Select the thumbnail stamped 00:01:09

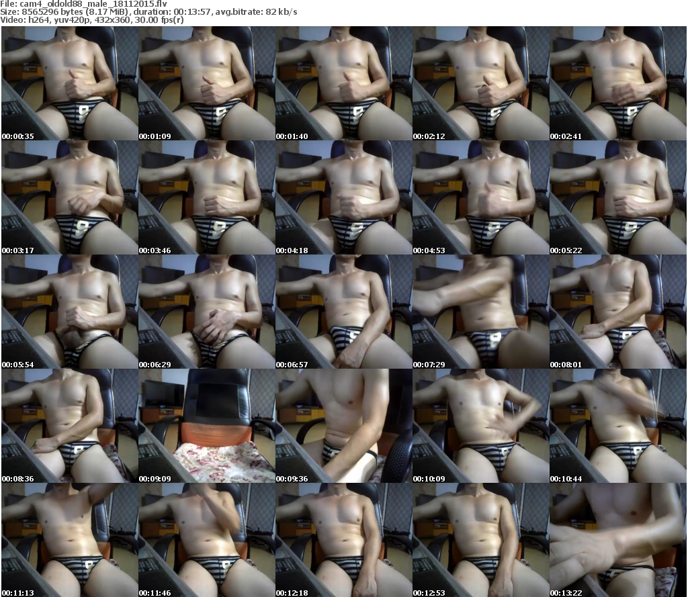(207, 83)
